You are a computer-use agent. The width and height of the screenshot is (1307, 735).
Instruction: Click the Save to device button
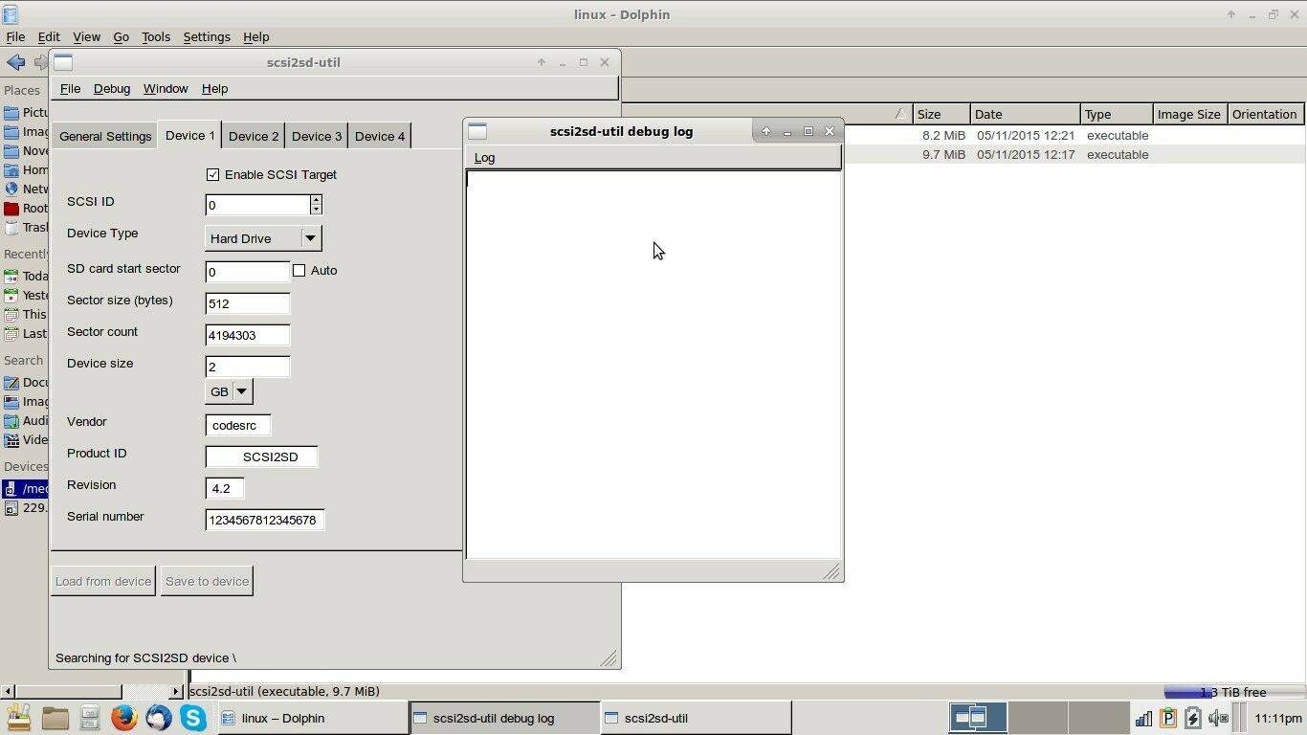[207, 581]
